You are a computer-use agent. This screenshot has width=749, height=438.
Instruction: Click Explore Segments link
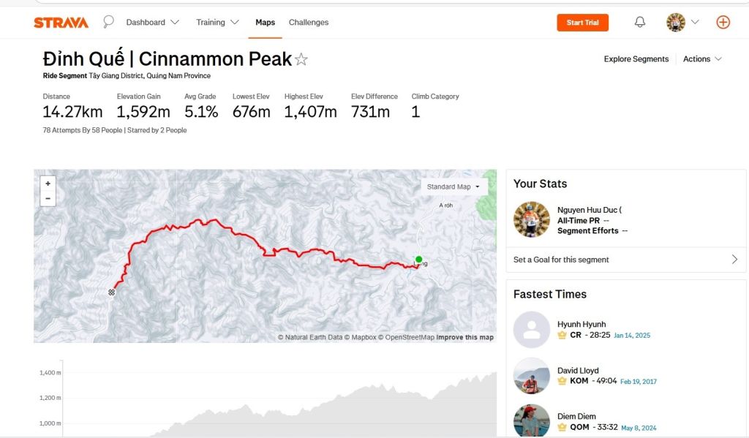point(636,59)
